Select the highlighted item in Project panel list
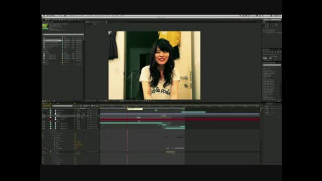 tap(53, 41)
